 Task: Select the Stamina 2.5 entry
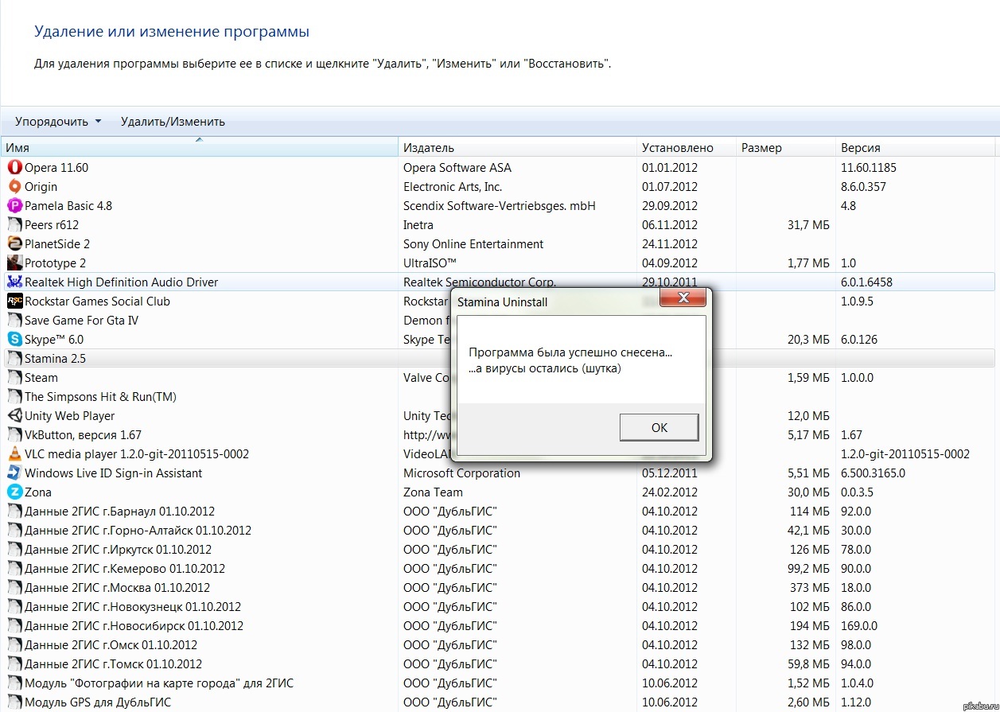point(55,358)
